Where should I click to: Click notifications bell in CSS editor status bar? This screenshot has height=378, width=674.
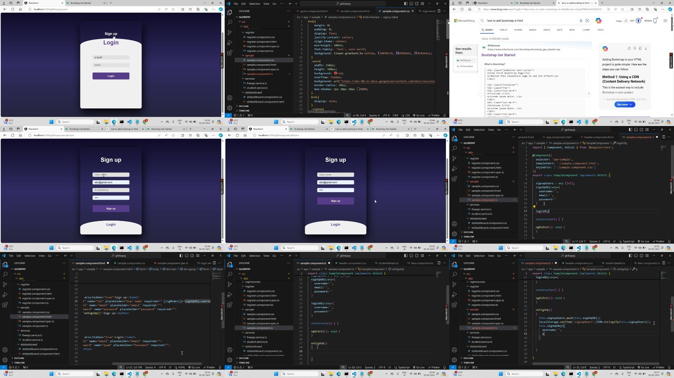point(444,115)
